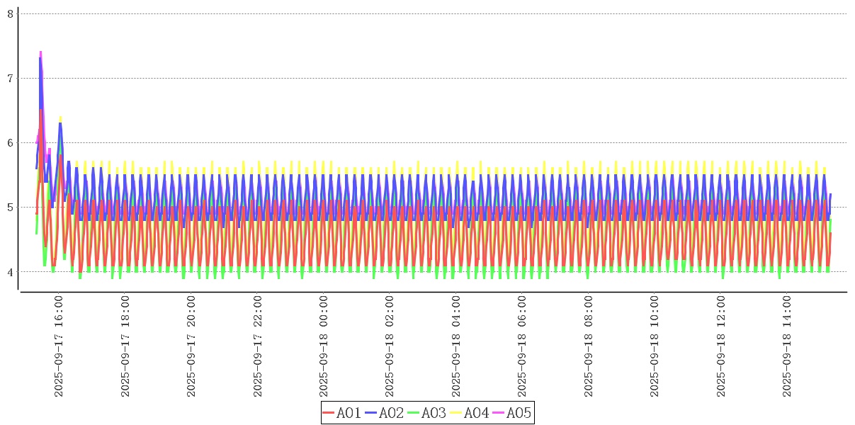Click the 2025-09-17 16:00 x-axis label
This screenshot has width=855, height=425.
point(59,346)
